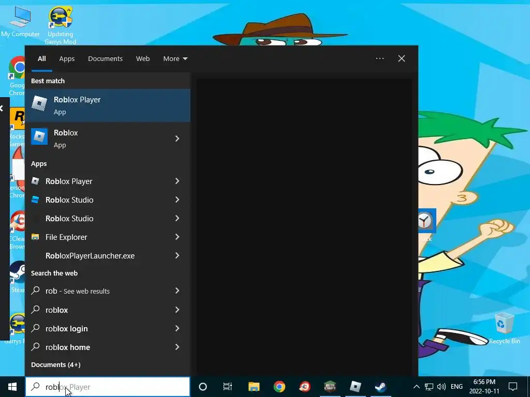Click the Cortana circle on taskbar
Screen dimensions: 530x397
click(203, 387)
